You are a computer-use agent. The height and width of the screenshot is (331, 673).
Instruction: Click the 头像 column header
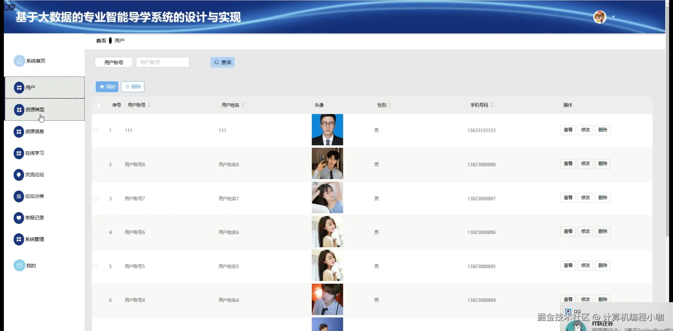point(319,105)
